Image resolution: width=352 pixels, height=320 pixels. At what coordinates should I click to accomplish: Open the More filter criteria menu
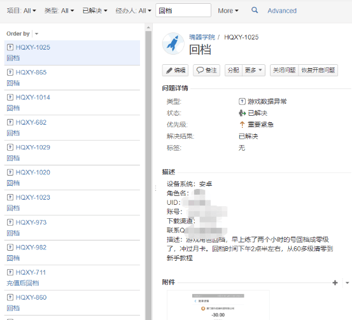point(228,11)
